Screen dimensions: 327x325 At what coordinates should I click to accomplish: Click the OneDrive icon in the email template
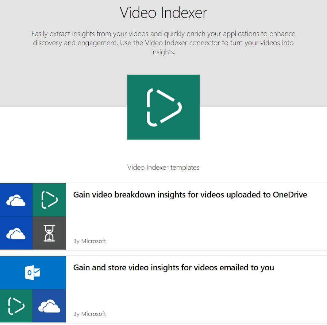(49, 306)
